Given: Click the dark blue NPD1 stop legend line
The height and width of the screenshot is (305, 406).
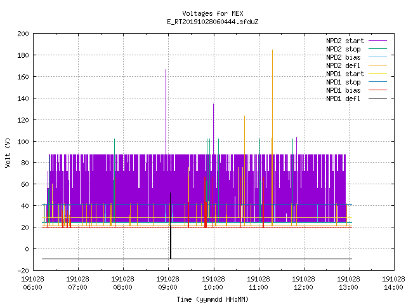Looking at the screenshot, I should click(377, 82).
